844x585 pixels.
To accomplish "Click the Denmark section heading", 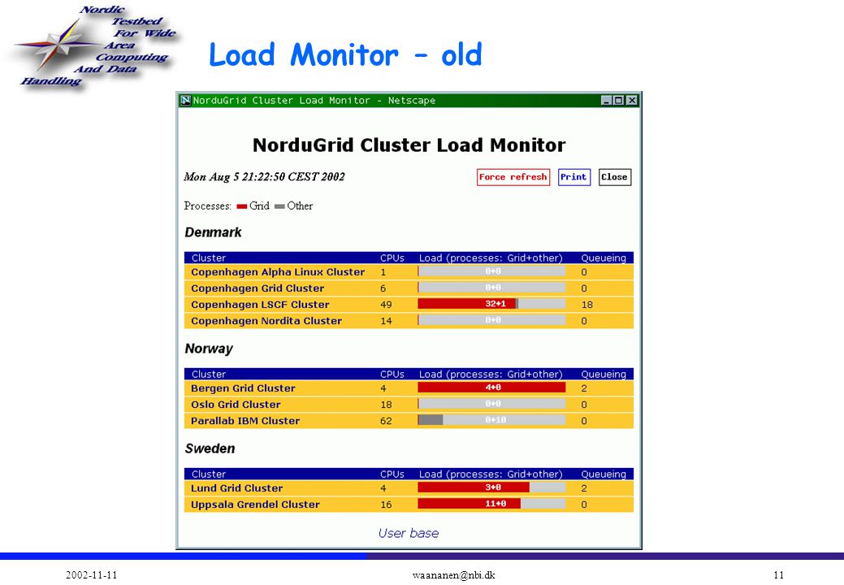I will click(x=213, y=232).
